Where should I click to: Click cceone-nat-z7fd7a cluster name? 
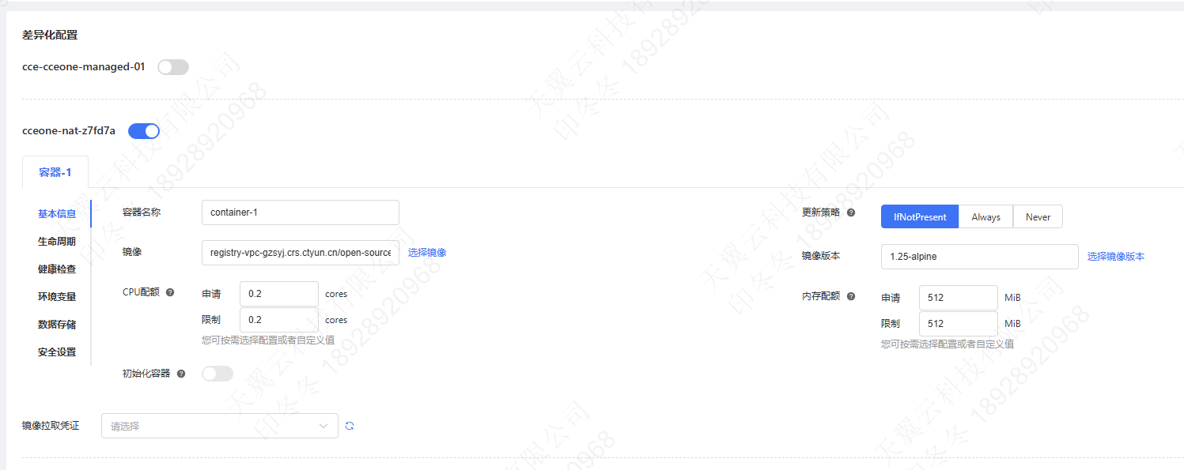69,131
